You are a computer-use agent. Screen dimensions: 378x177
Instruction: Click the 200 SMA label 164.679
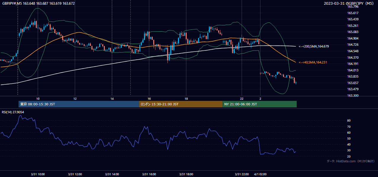click(x=314, y=46)
